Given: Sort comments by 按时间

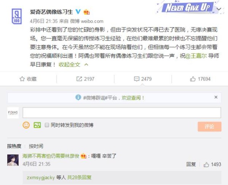Looking at the screenshot, I should 36,146.
